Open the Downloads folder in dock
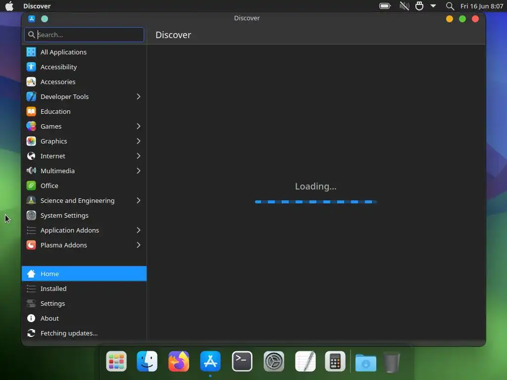 point(366,362)
